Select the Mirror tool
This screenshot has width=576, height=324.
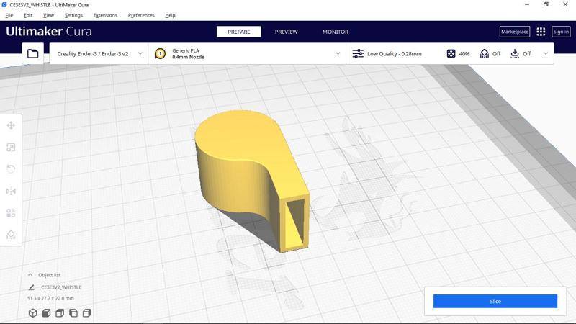point(11,191)
